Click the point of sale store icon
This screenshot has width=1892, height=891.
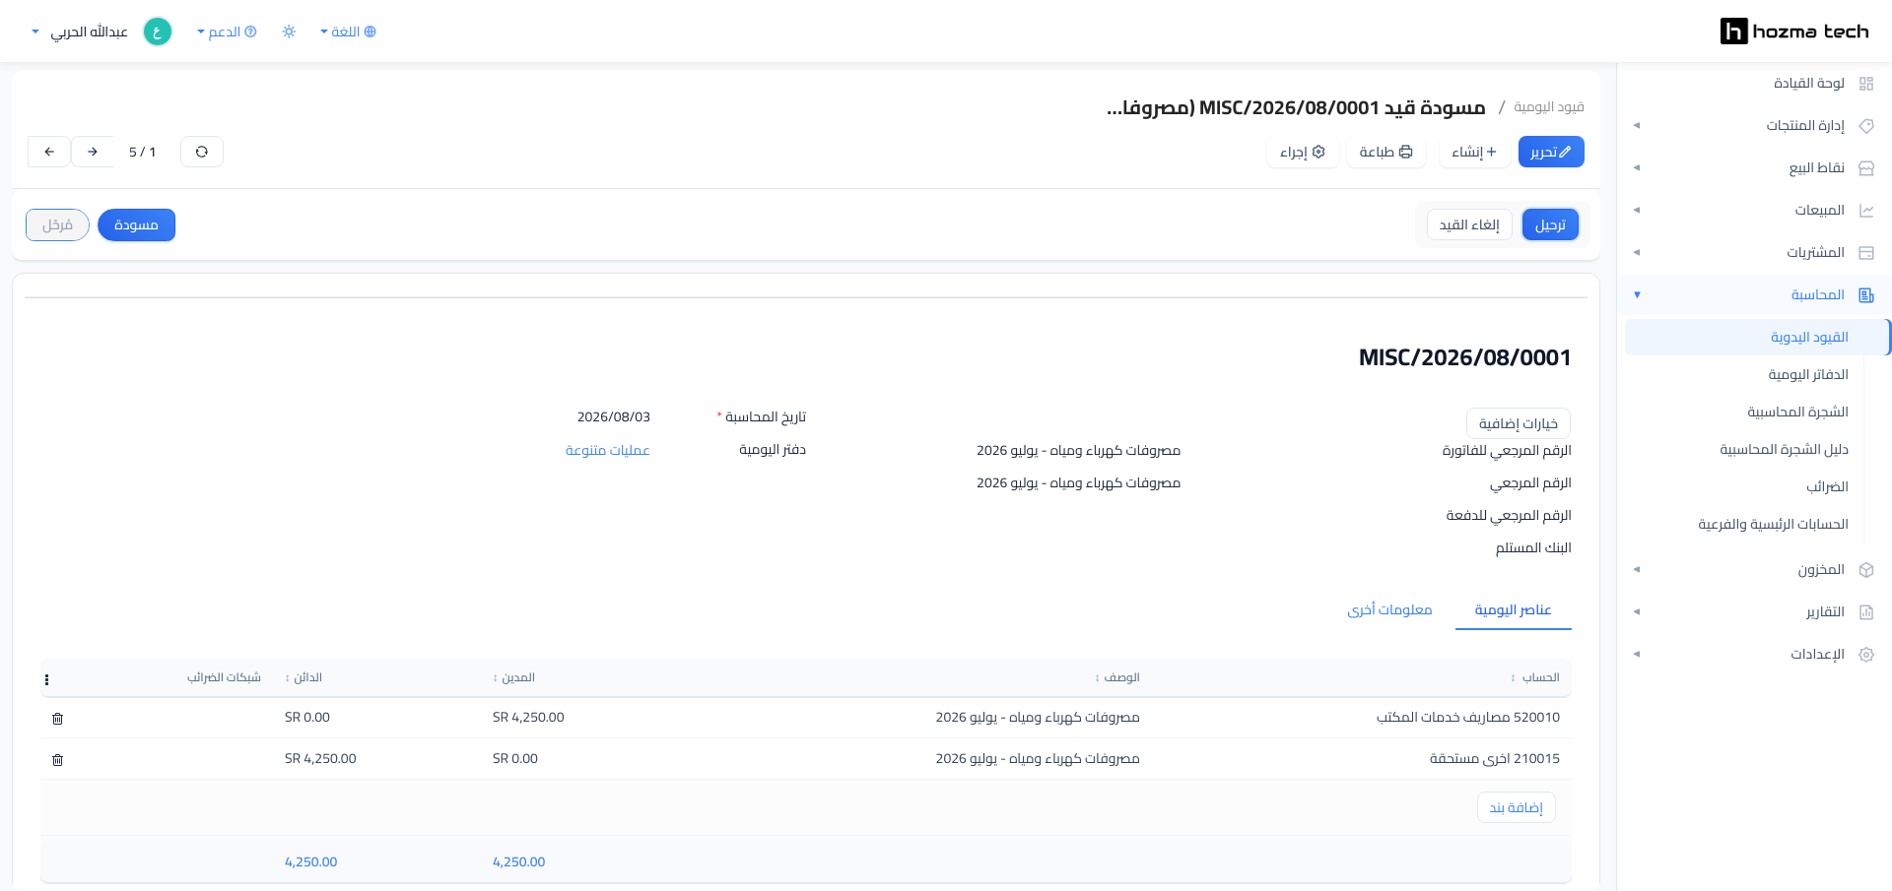pos(1865,168)
